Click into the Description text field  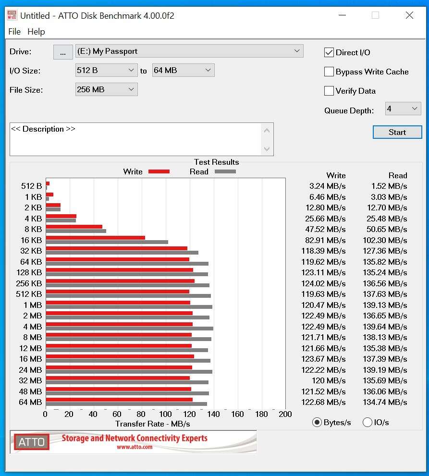point(135,139)
